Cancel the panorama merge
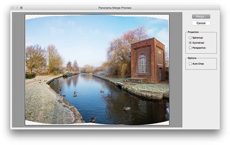230x145 pixels. click(x=201, y=23)
